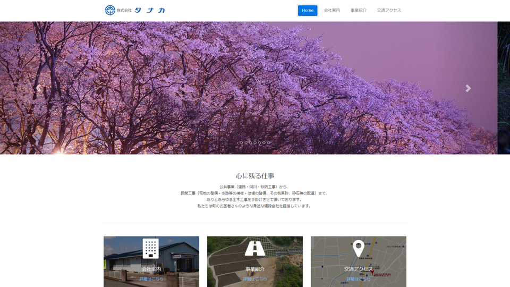
Task: Click the map pin location icon
Action: coord(359,248)
